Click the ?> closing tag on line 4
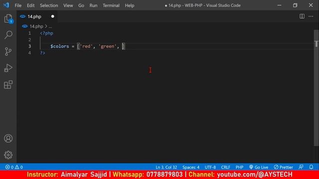Viewport: 319px width, 179px height. (x=42, y=53)
